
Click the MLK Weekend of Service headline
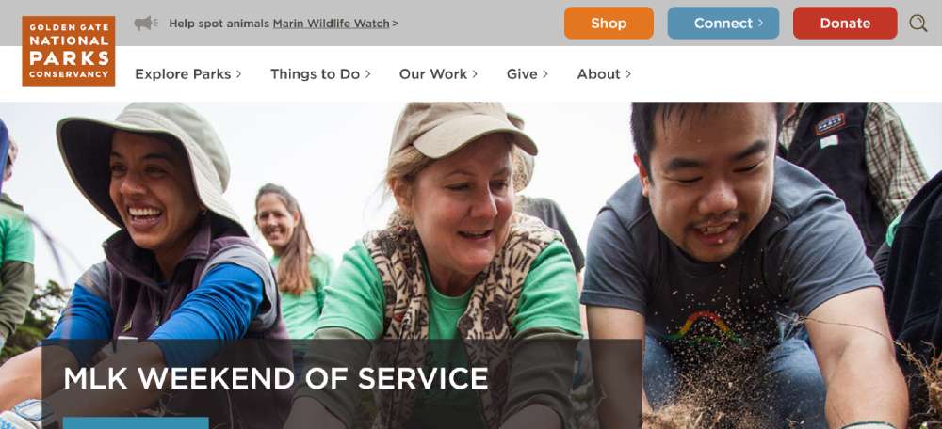pyautogui.click(x=276, y=378)
